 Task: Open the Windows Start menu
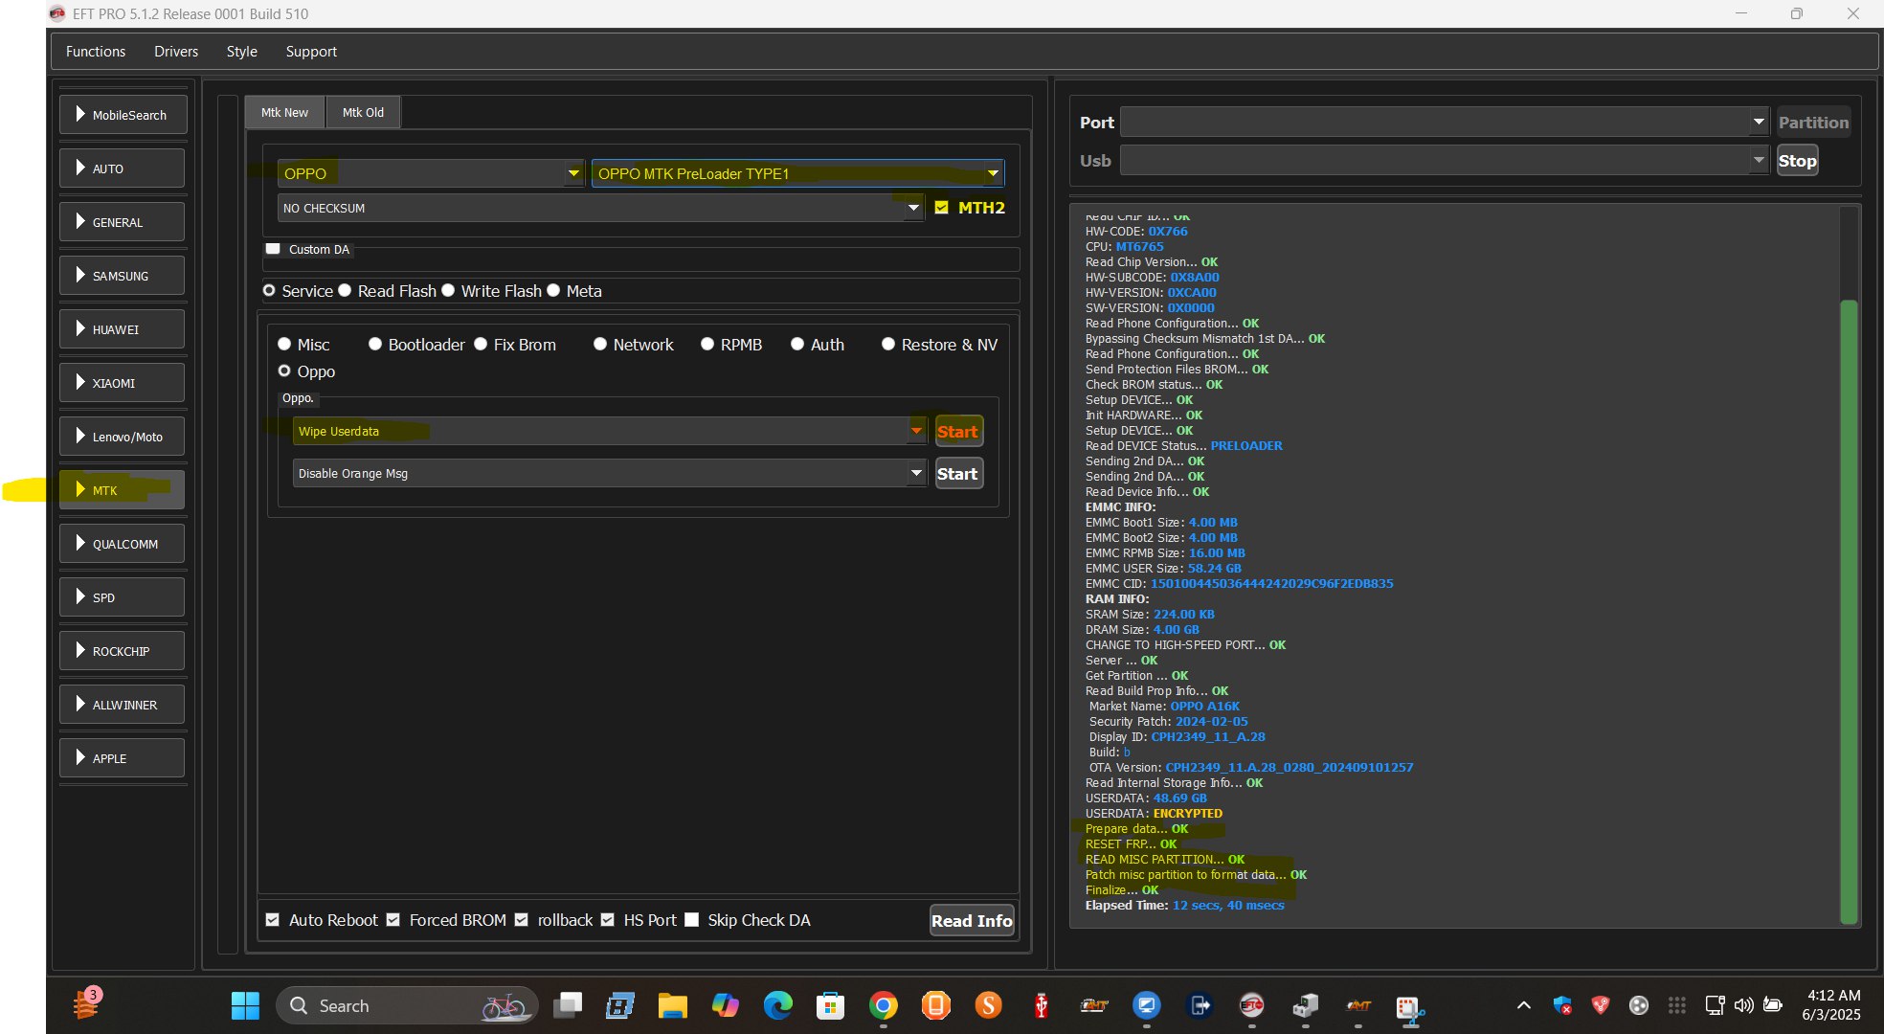(245, 1005)
